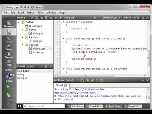
Task: Select main.cpp in project tree
Action: click(38, 52)
